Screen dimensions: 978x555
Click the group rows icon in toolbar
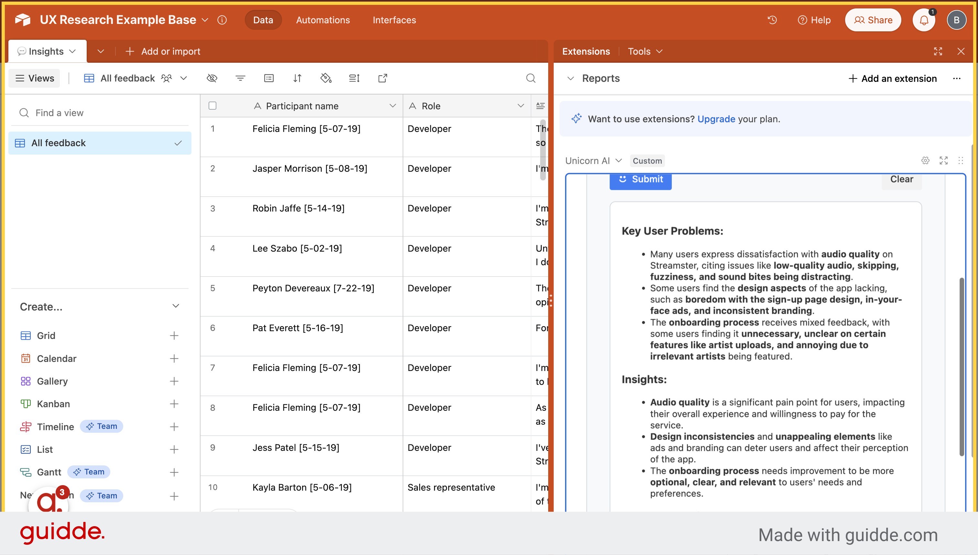[x=268, y=78]
